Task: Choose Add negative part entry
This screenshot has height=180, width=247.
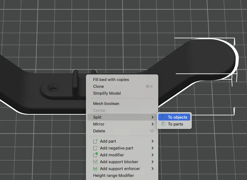Action: [x=122, y=148]
